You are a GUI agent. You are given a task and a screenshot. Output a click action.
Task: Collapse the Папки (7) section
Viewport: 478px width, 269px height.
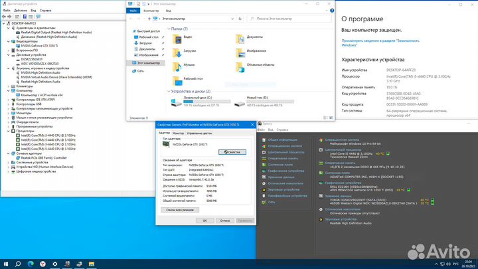[169, 29]
